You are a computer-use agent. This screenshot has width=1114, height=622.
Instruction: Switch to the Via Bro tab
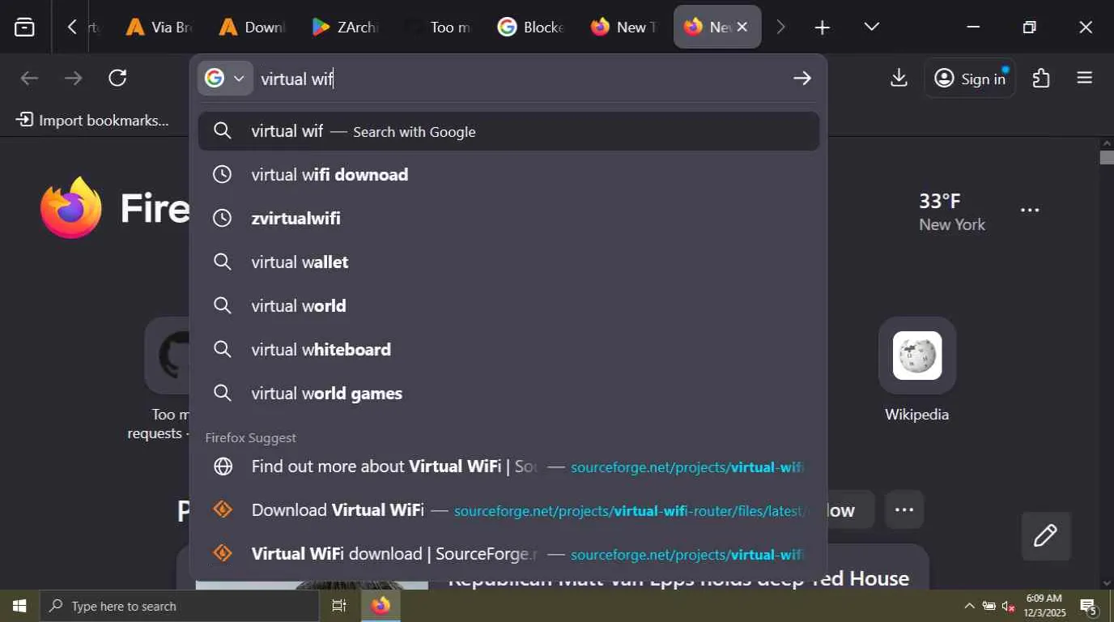[159, 28]
